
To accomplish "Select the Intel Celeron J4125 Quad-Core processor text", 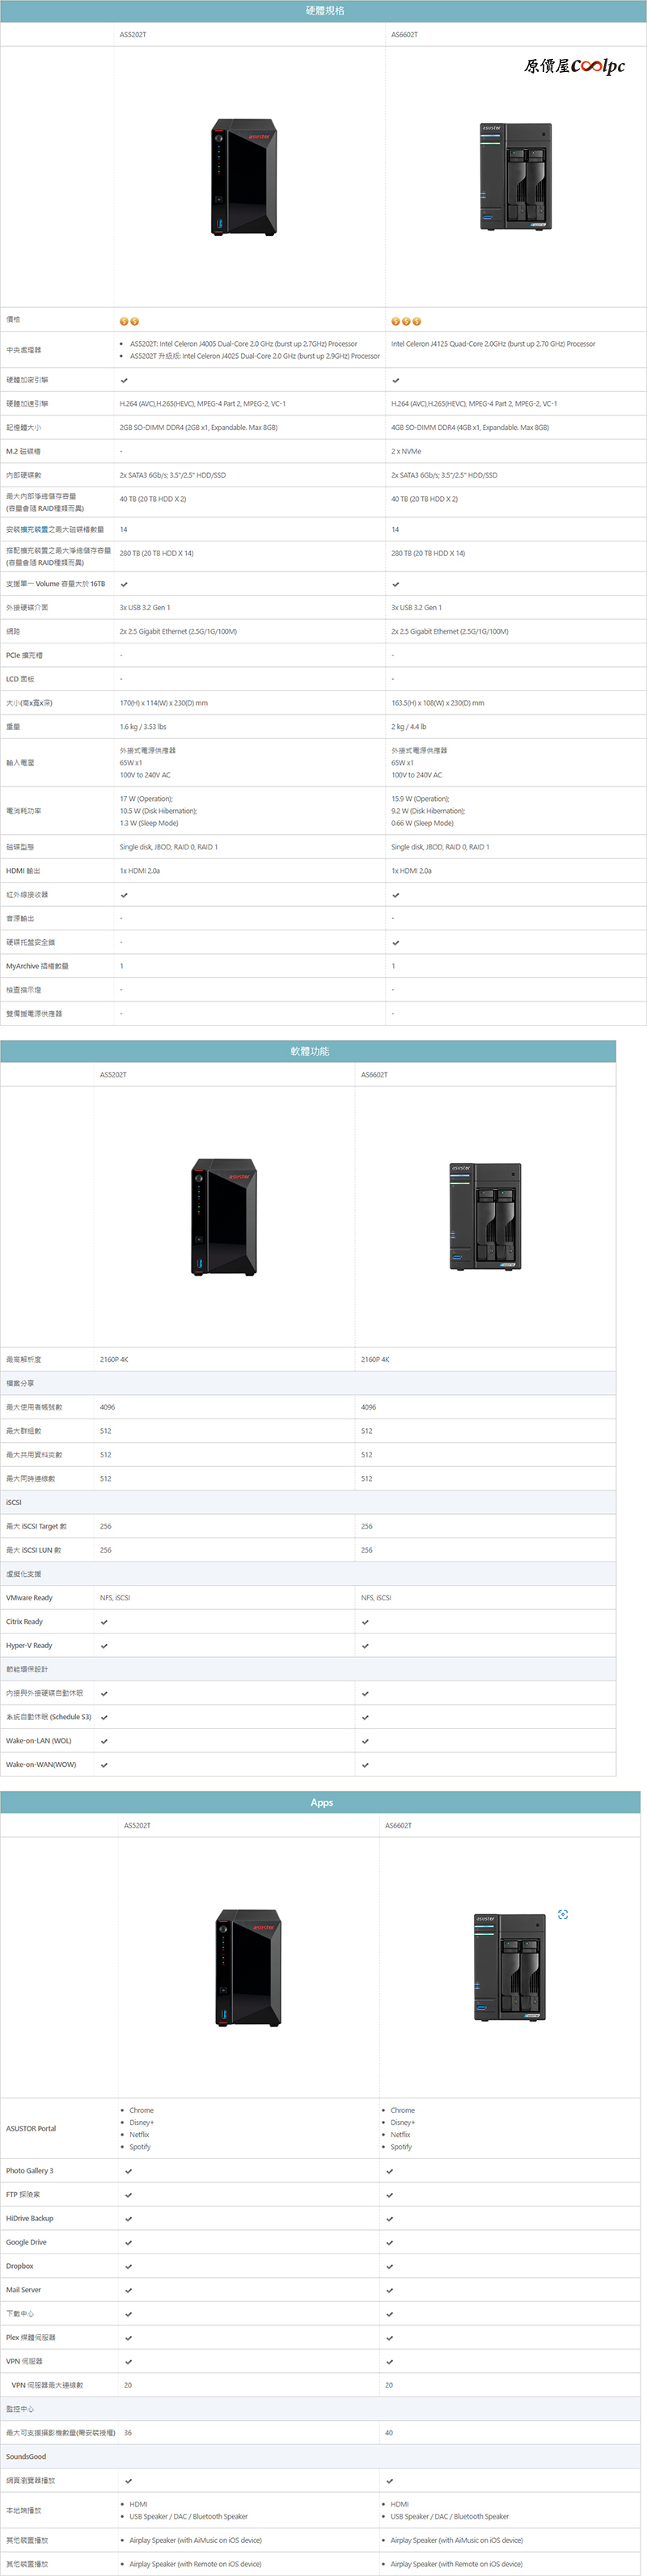I will [493, 344].
